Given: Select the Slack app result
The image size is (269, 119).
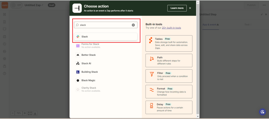Looking at the screenshot, I should point(106,37).
